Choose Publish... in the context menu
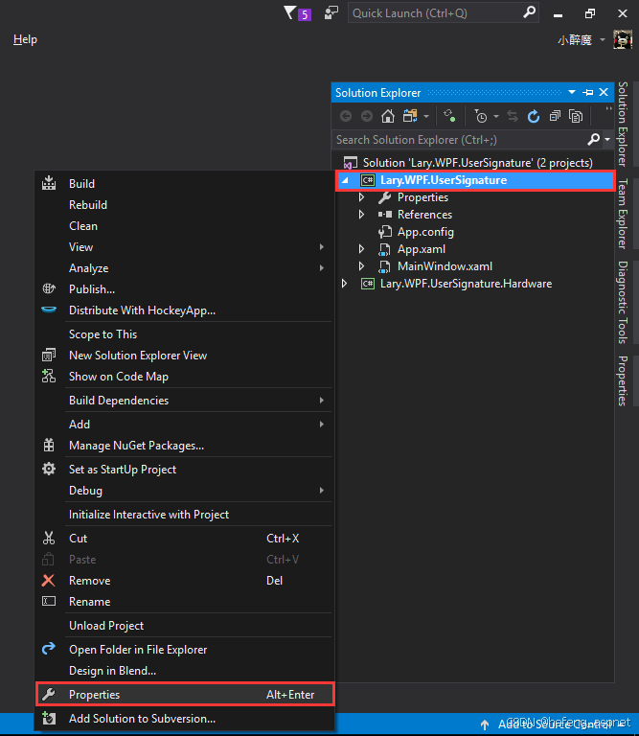 tap(184, 289)
